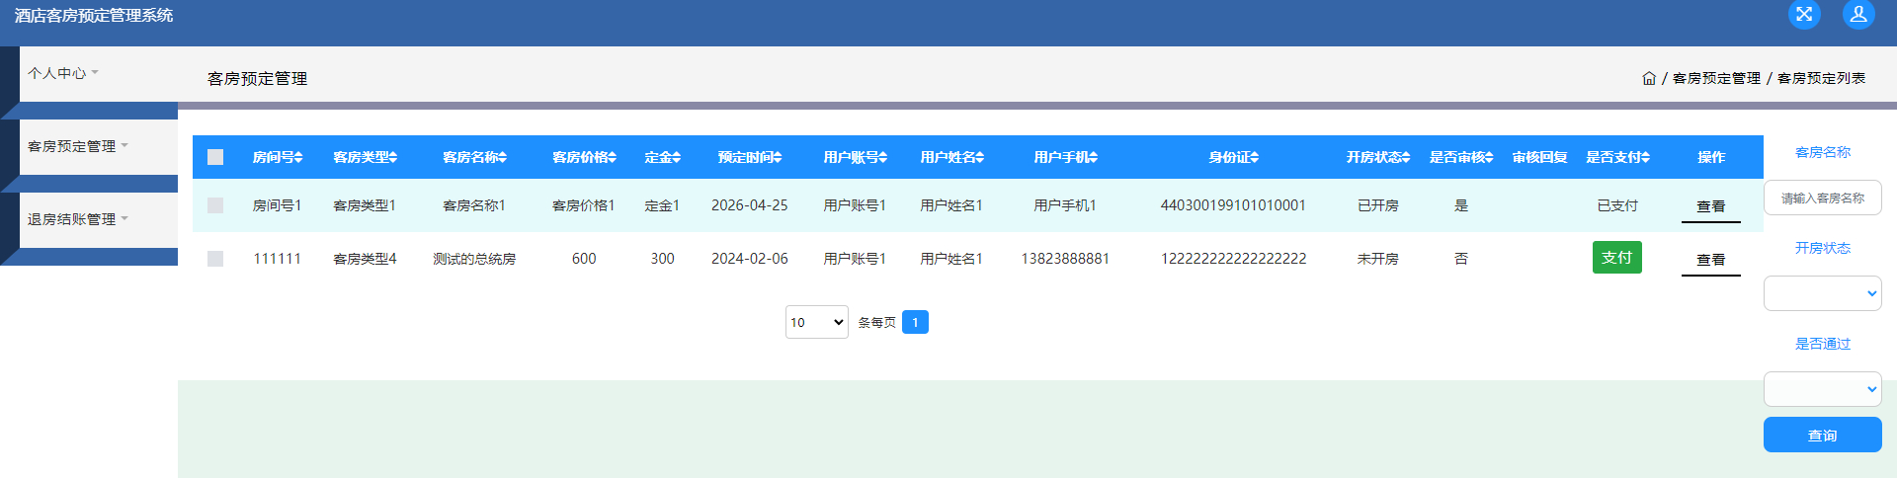Open the user profile icon in header

1858,14
